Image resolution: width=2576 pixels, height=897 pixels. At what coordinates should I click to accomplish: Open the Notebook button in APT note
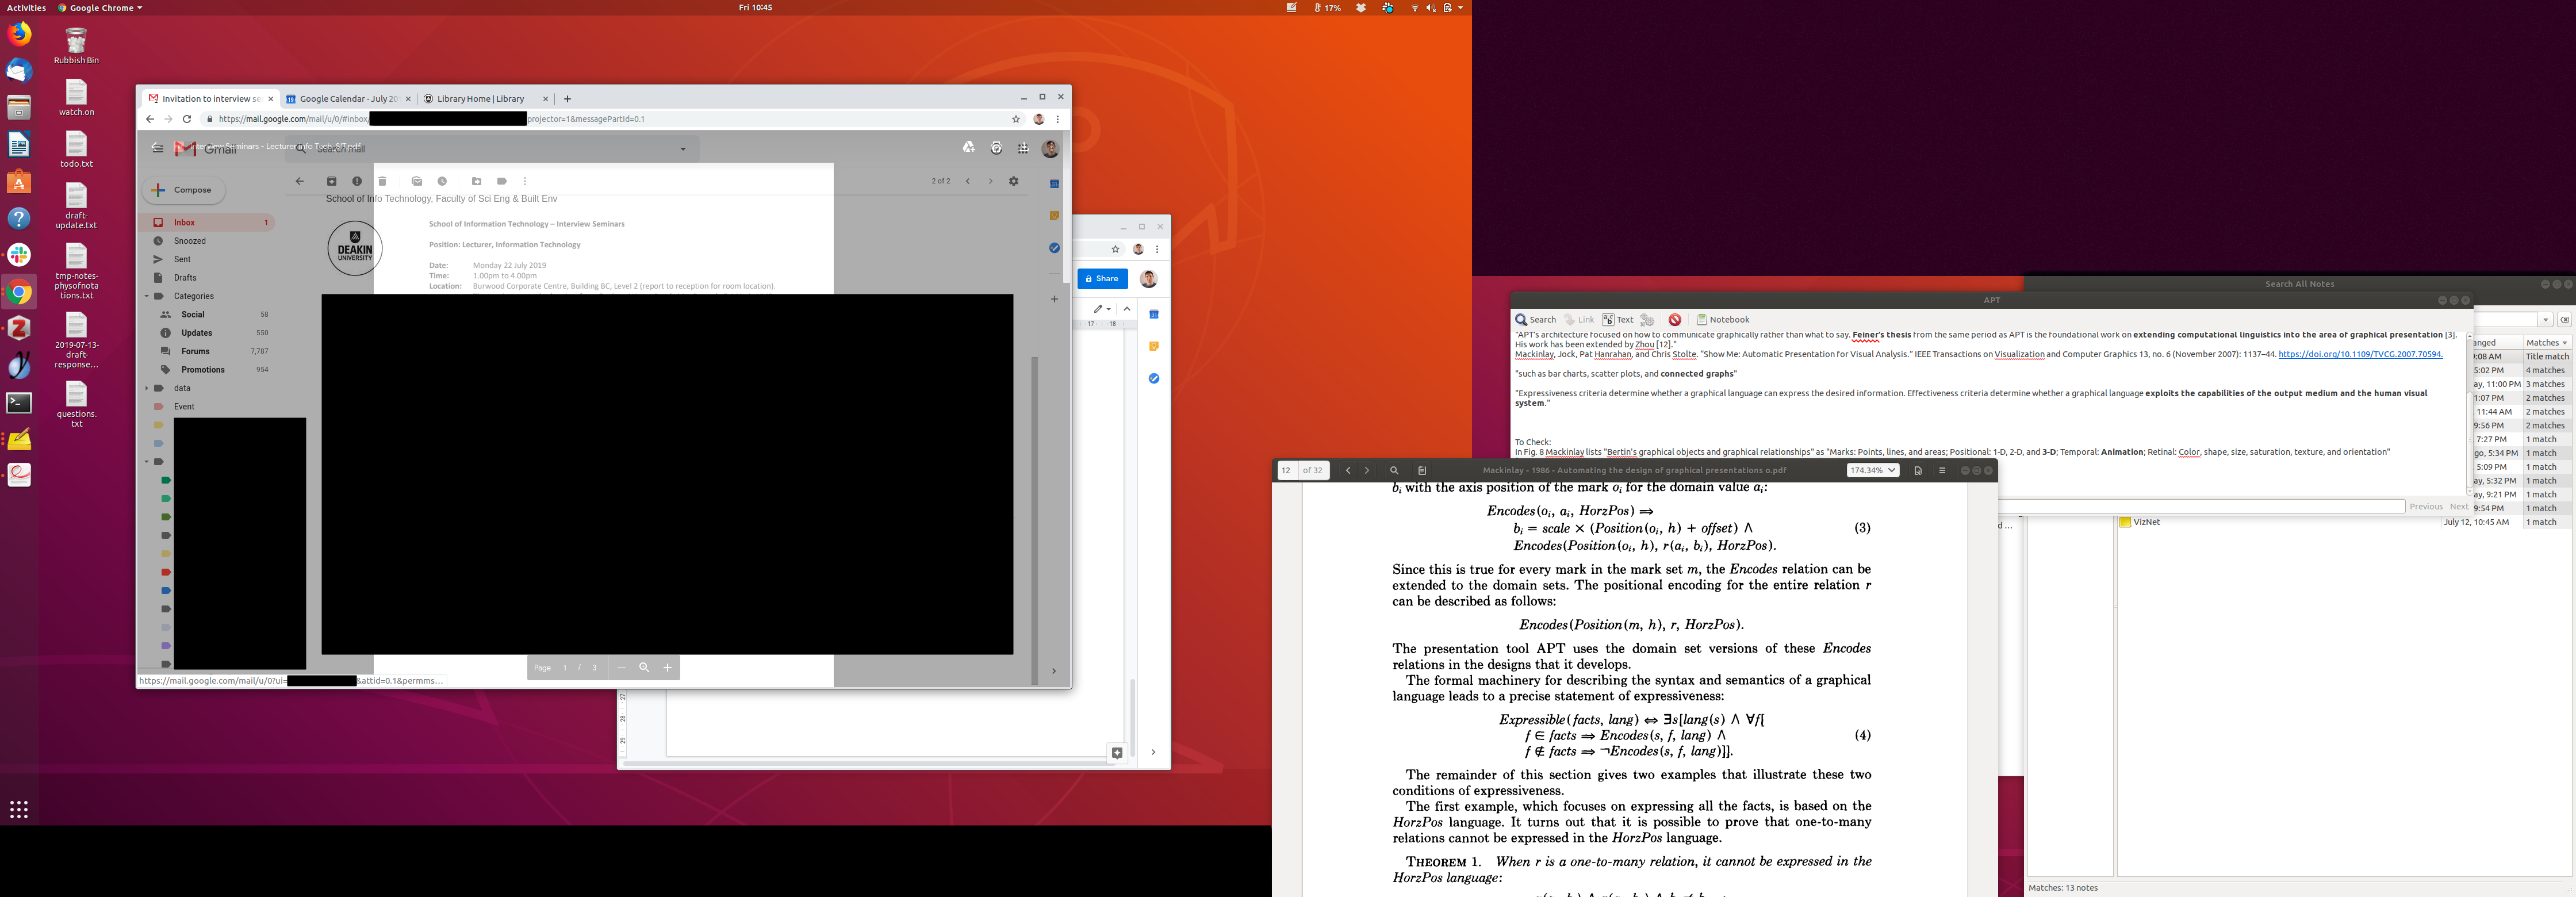coord(1723,320)
